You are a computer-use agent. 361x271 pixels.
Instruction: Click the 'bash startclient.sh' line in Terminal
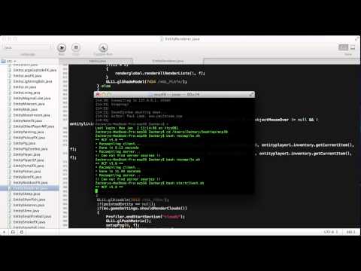click(x=150, y=183)
